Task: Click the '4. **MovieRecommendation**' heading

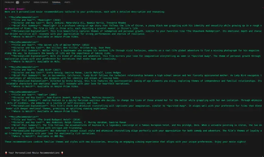Action: point(21,92)
